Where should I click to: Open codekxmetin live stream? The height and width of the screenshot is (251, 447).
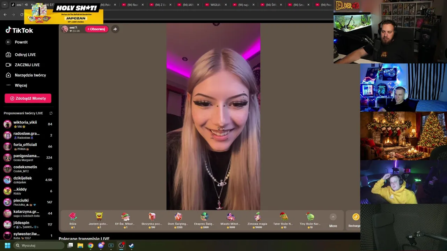tap(28, 169)
